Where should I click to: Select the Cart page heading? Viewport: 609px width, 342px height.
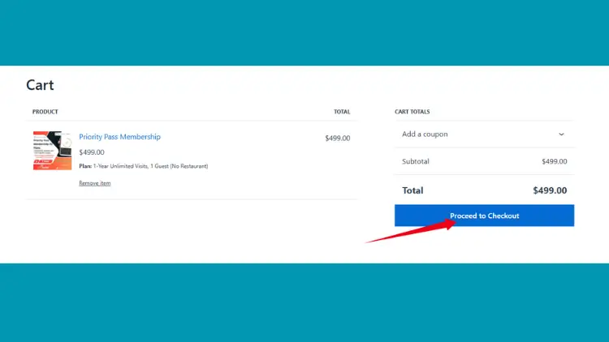point(40,85)
